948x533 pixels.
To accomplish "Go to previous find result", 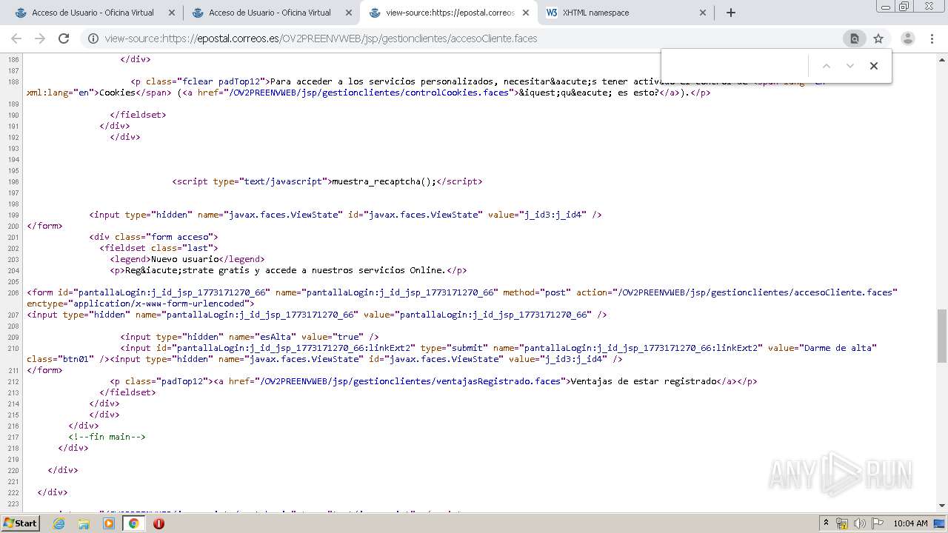I will (x=827, y=66).
